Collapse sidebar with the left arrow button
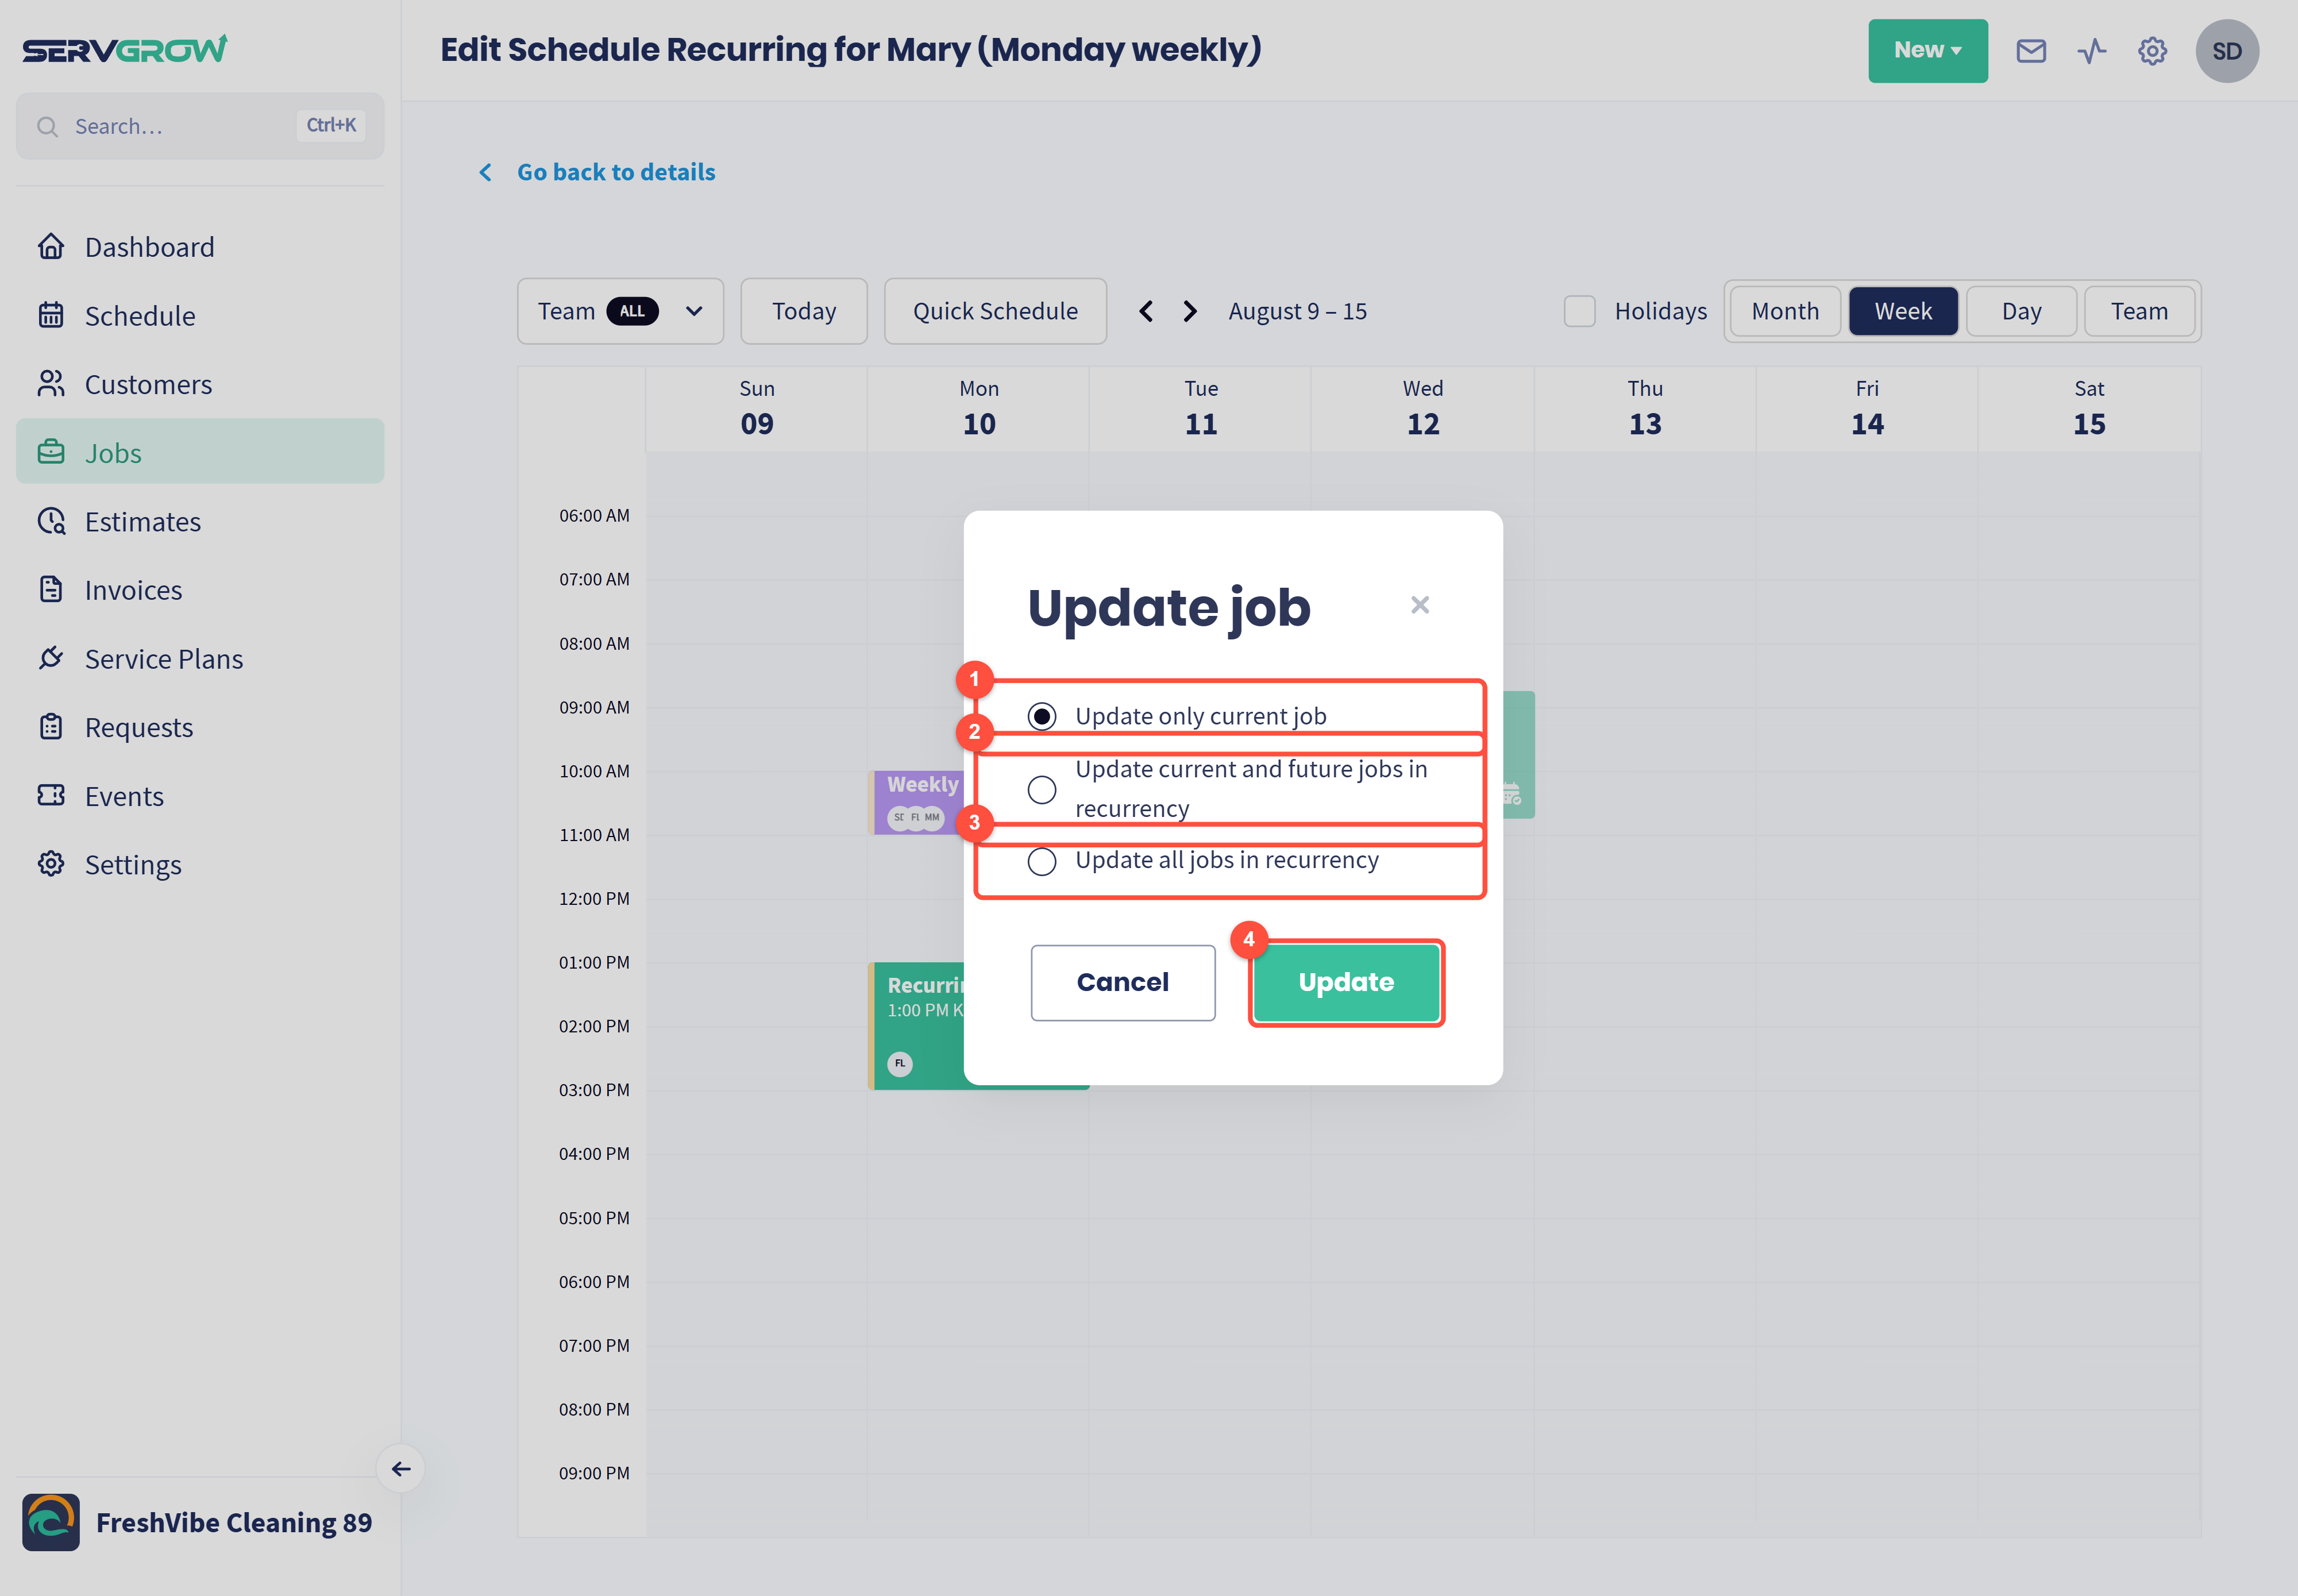The width and height of the screenshot is (2298, 1596). tap(401, 1468)
